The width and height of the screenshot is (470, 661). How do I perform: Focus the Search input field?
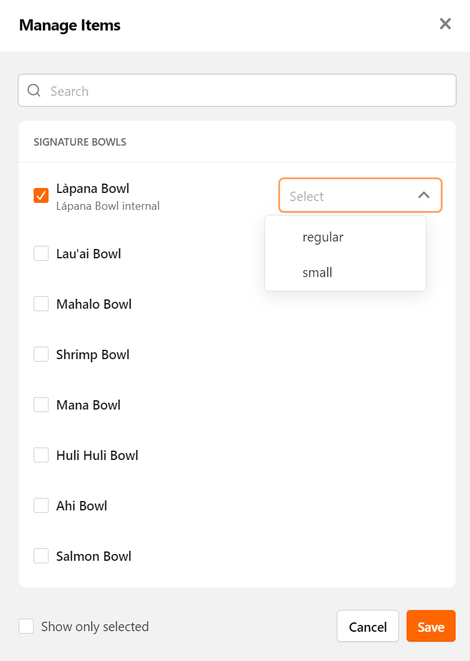click(x=237, y=90)
